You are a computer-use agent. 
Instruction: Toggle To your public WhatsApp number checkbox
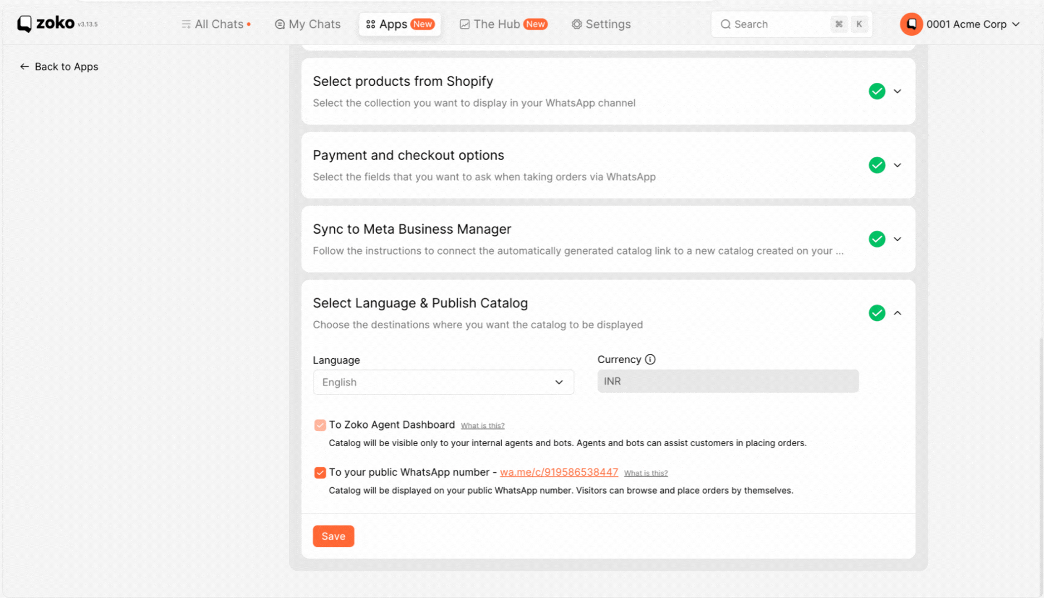point(320,472)
